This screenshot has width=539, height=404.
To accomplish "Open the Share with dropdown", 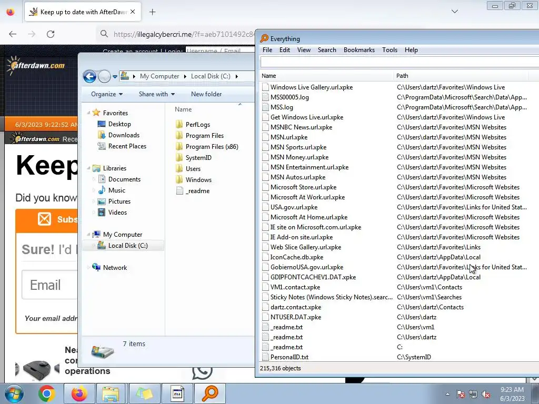I will point(157,94).
